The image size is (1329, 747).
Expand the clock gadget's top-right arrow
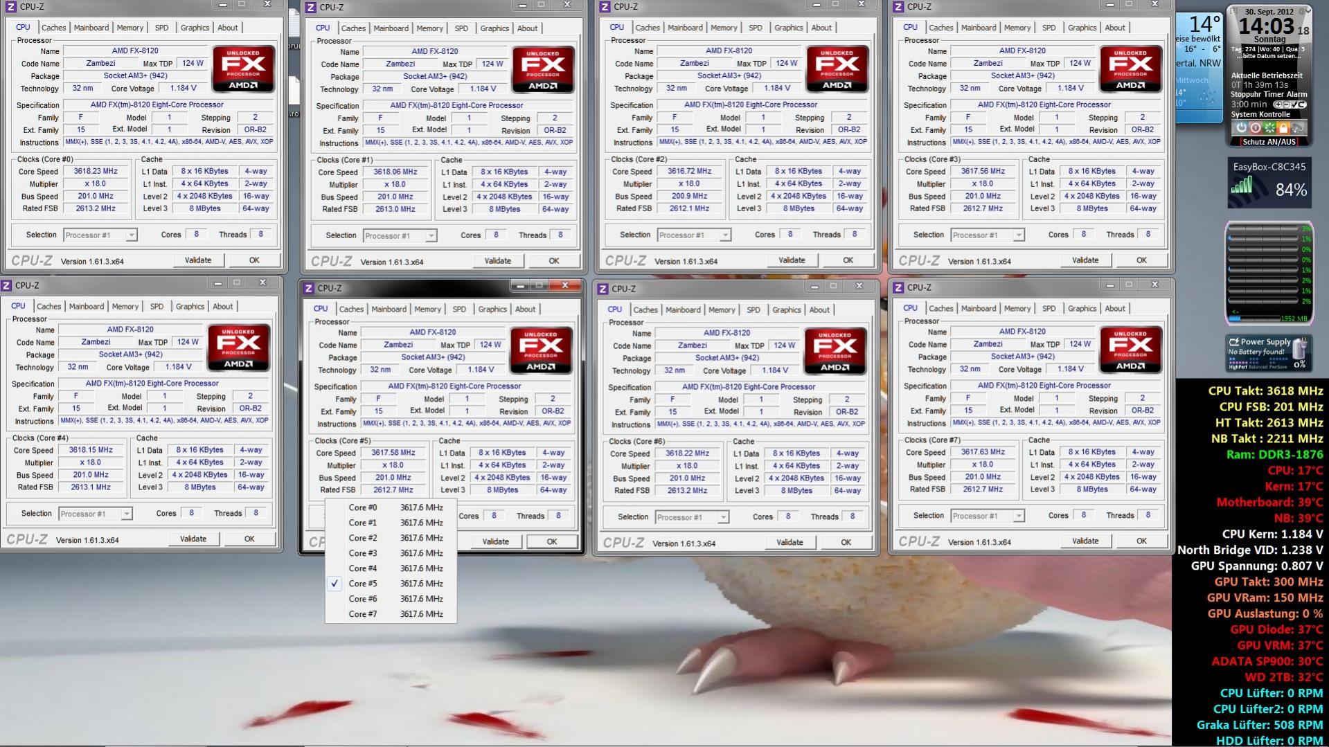tap(1308, 11)
